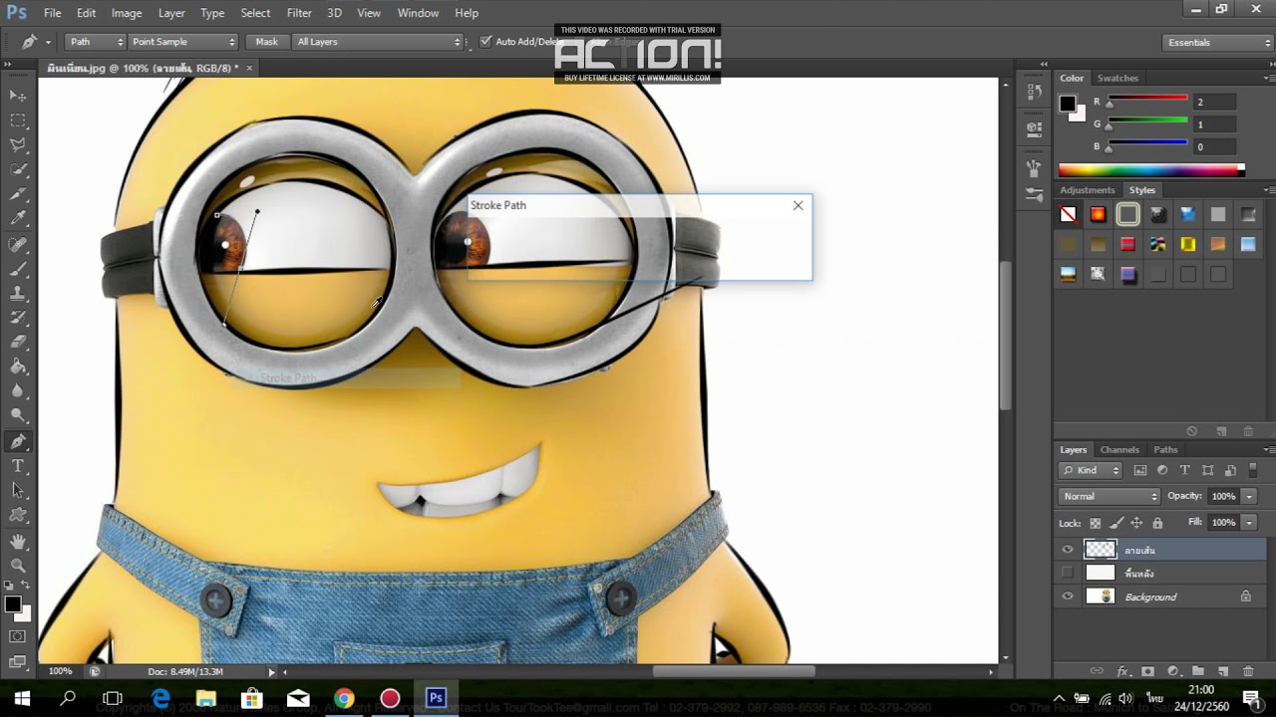
Task: Open the Path mode dropdown
Action: point(97,42)
